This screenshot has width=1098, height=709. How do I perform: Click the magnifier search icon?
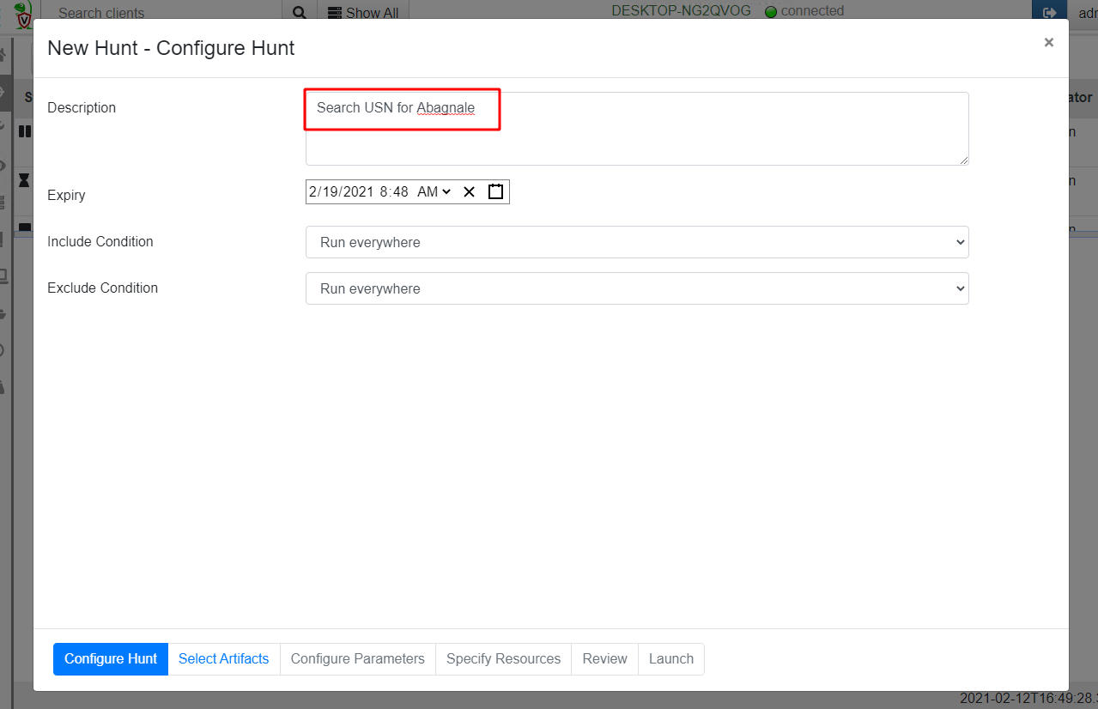click(299, 13)
